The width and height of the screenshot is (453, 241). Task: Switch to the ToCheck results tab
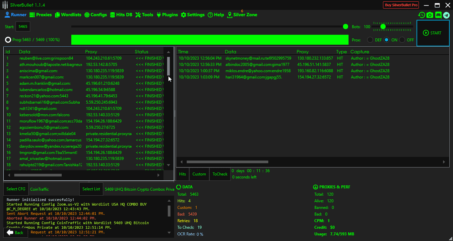tap(220, 174)
